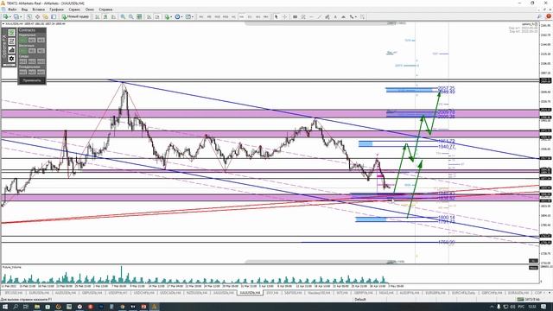This screenshot has width=553, height=311.
Task: Switch to the XAGUSDb,H4 chart tab
Action: [x=223, y=293]
